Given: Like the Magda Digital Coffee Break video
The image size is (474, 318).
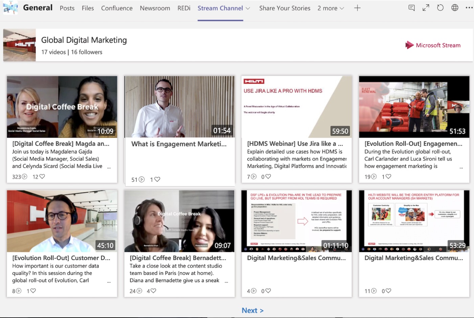Looking at the screenshot, I should (x=42, y=177).
